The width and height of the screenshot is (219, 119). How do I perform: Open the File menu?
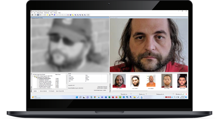[x=32, y=13]
